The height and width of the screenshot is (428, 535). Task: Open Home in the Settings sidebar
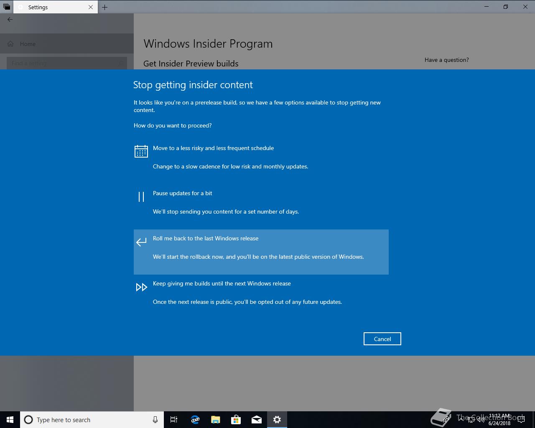67,44
